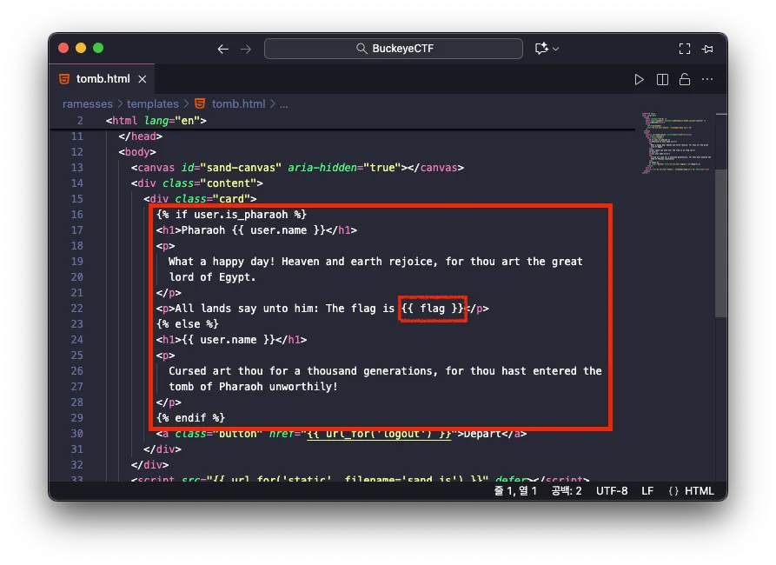The height and width of the screenshot is (565, 776).
Task: Expand the chevron after ramesses breadcrumb
Action: click(x=120, y=104)
